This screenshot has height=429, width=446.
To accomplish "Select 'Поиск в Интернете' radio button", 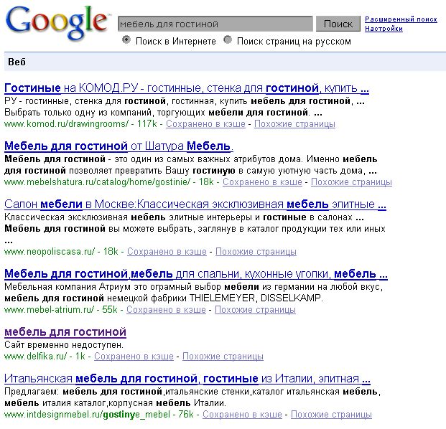I will pyautogui.click(x=126, y=39).
